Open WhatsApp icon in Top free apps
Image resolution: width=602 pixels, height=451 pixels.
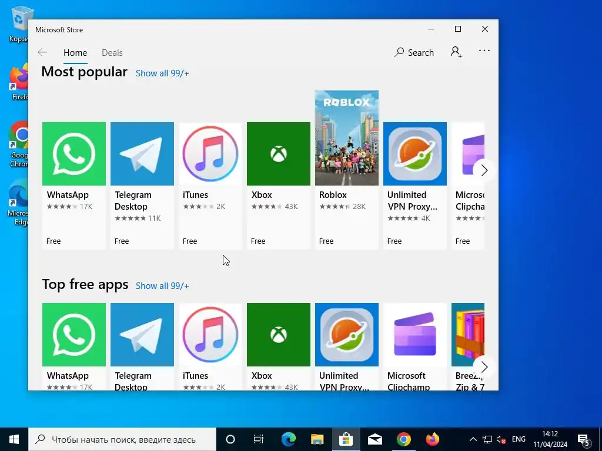[x=73, y=335]
